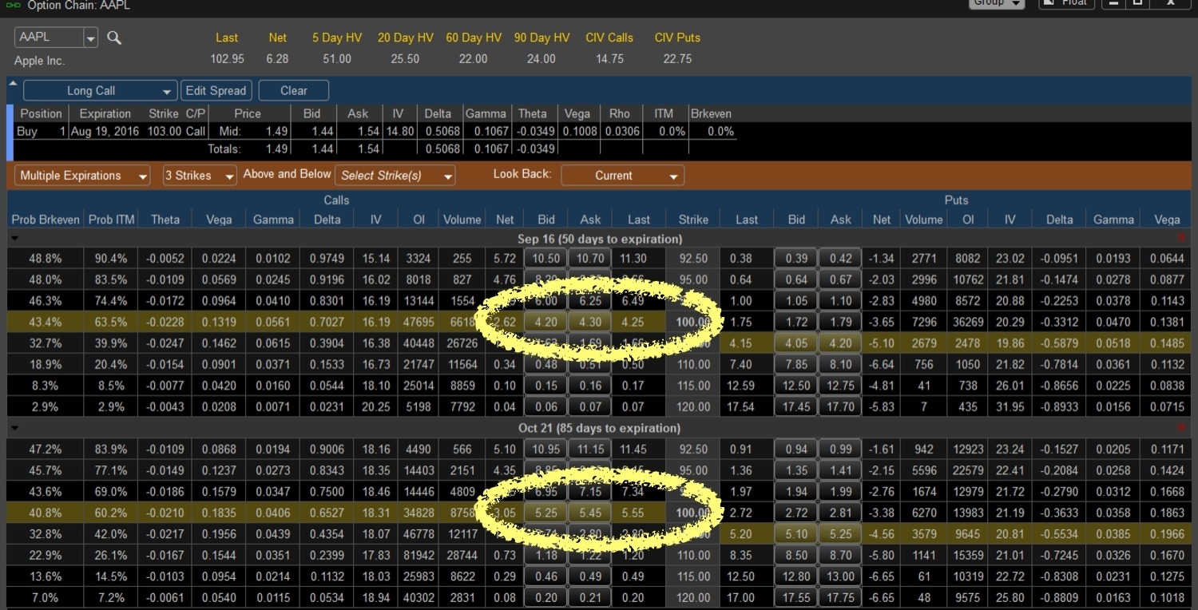Click Sep 16 115.00 call ask 0.16
Screen dimensions: 1198x610
pos(590,386)
